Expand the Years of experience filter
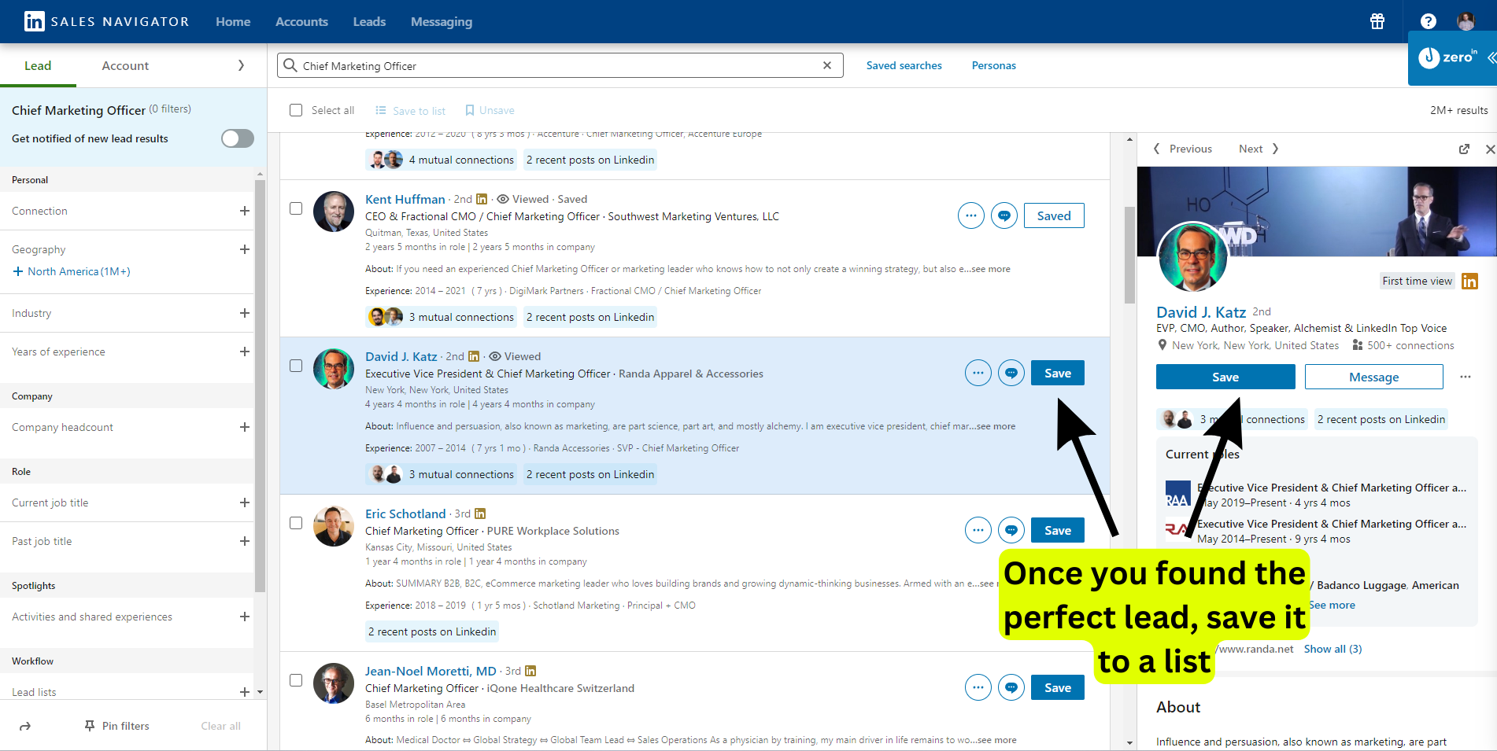 click(x=245, y=352)
